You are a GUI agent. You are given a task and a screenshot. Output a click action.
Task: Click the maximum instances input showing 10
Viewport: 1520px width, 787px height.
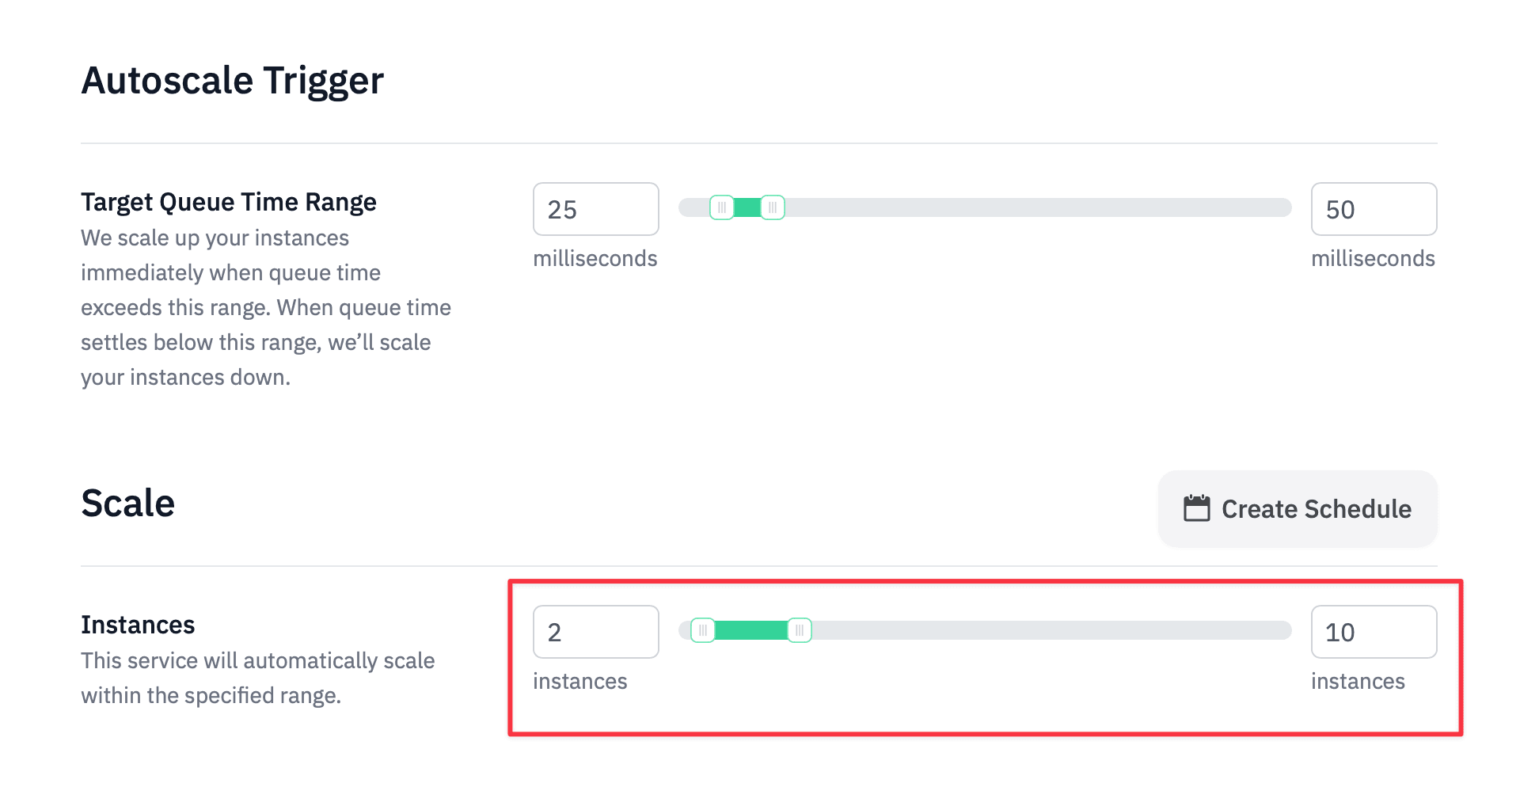pyautogui.click(x=1374, y=632)
